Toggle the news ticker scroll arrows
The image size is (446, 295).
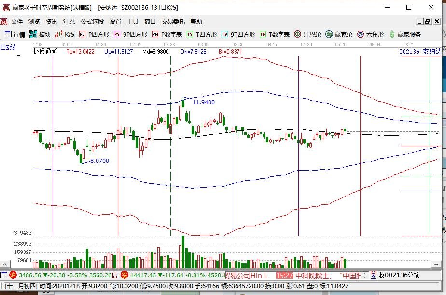click(x=364, y=275)
